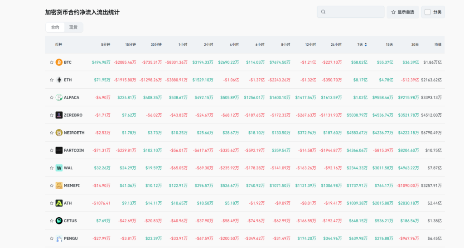Switch to the 合约 tab

[55, 27]
